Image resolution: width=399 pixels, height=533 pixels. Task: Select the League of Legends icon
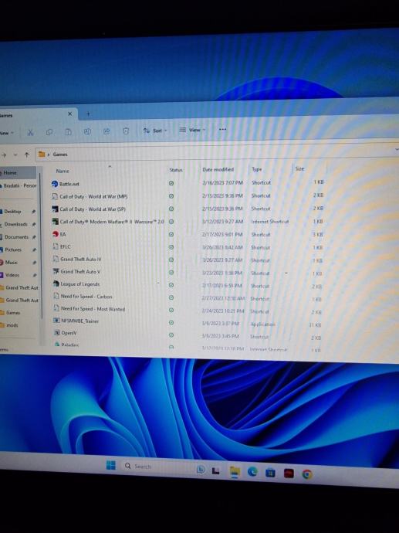point(56,283)
